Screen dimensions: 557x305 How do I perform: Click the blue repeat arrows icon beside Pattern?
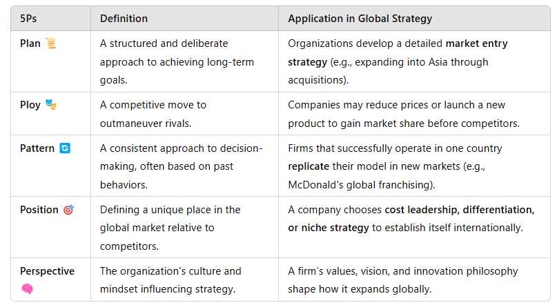pyautogui.click(x=65, y=148)
